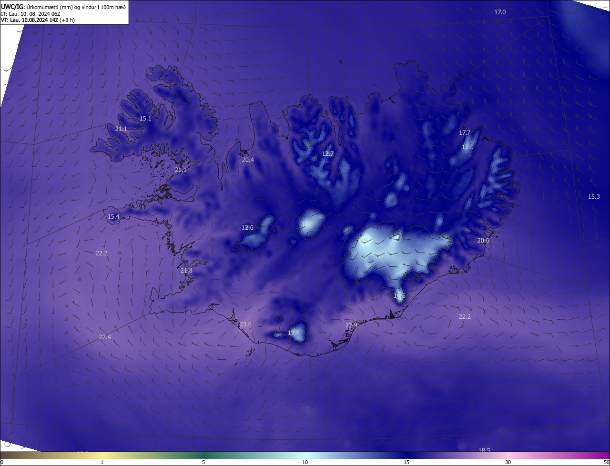The width and height of the screenshot is (610, 466).
Task: Click the 12.0 value label
Action: (468, 147)
